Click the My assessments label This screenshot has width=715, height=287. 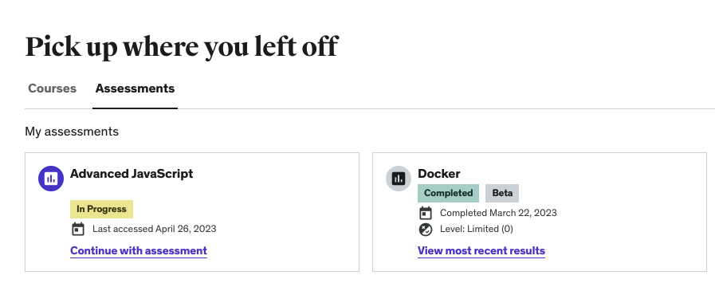pos(72,132)
